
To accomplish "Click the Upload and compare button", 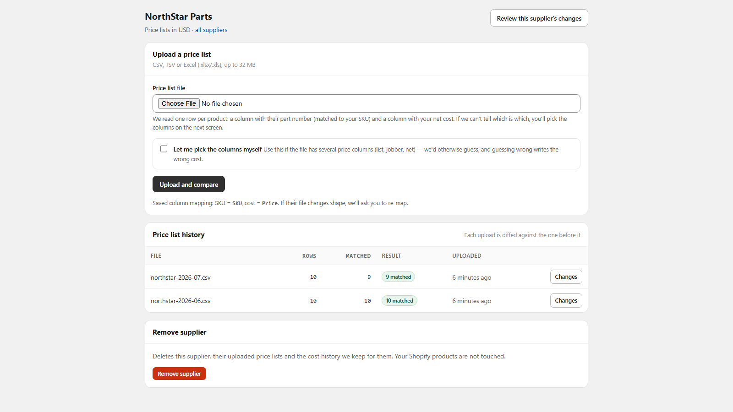I will coord(189,184).
